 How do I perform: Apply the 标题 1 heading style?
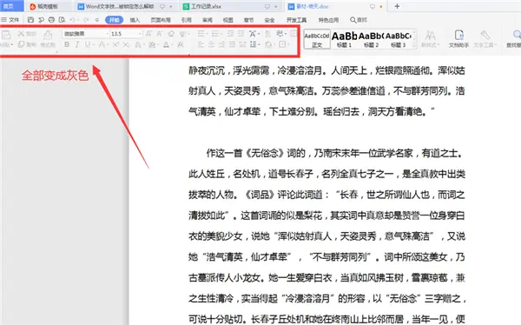click(x=344, y=39)
